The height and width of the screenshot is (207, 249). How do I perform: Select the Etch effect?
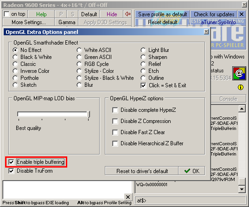[x=143, y=71]
